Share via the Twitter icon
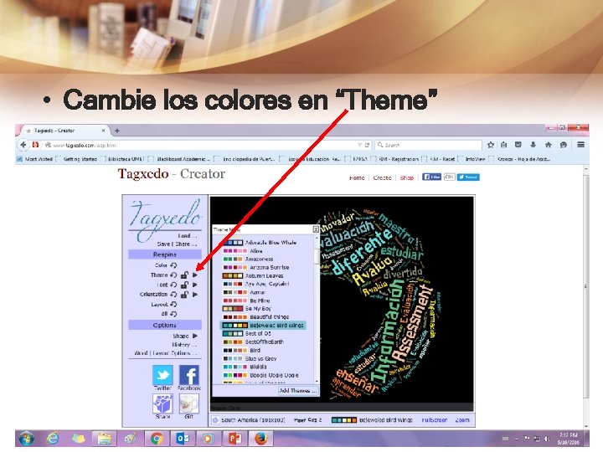This screenshot has width=603, height=452. pyautogui.click(x=162, y=375)
